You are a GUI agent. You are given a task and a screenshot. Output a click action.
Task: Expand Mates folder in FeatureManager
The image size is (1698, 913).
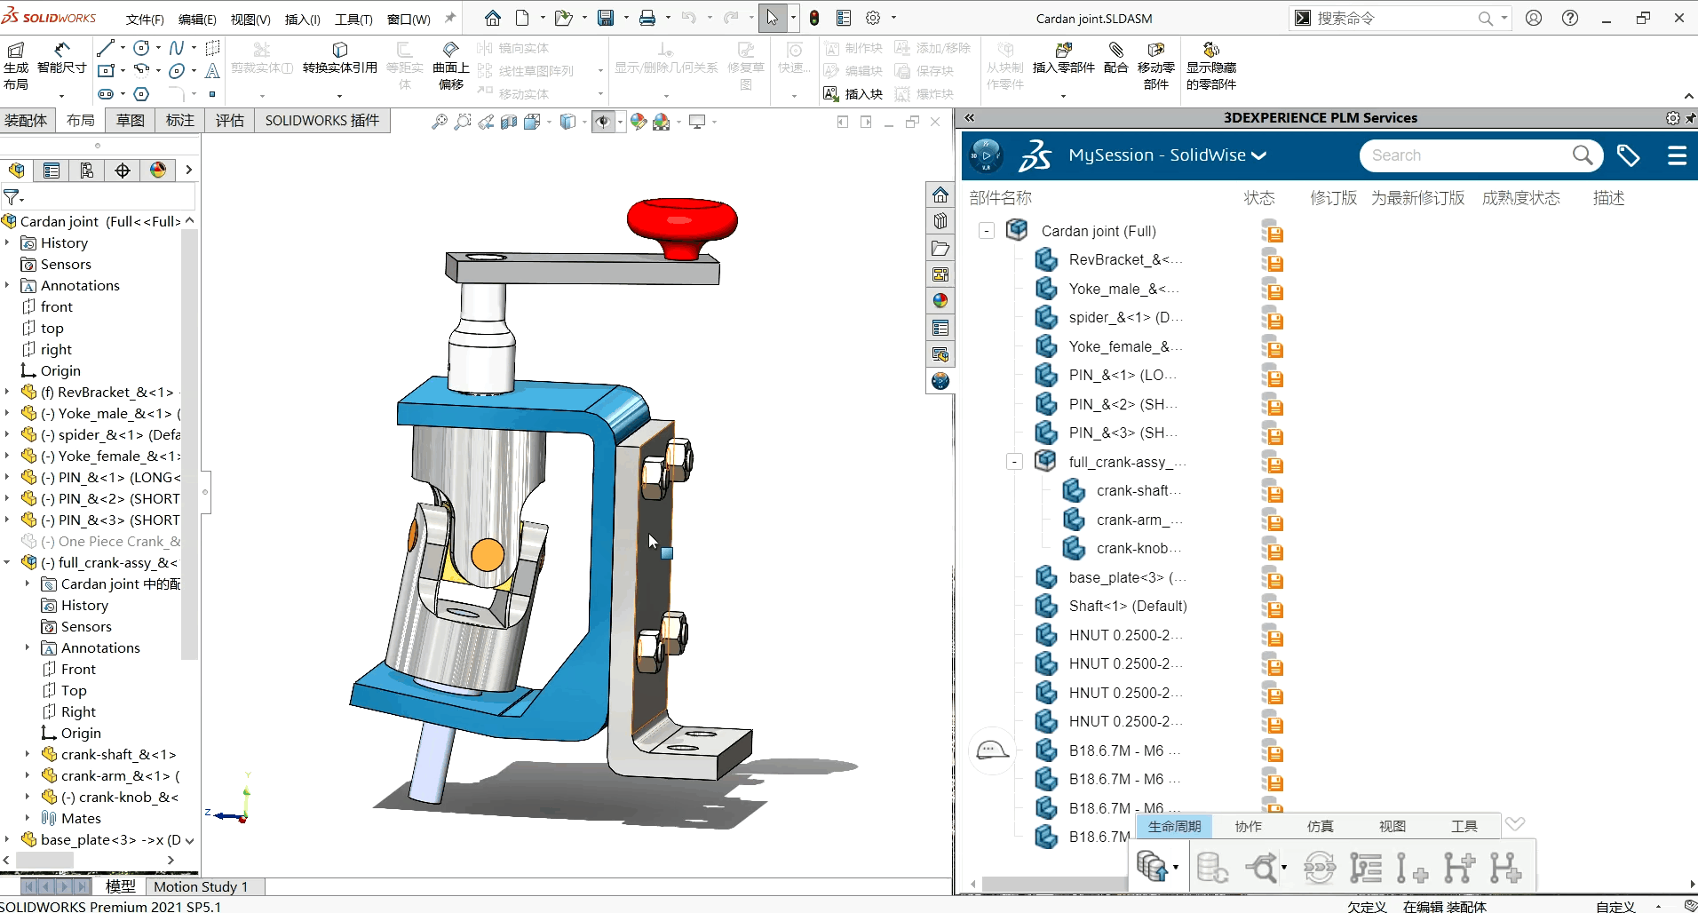pyautogui.click(x=28, y=818)
